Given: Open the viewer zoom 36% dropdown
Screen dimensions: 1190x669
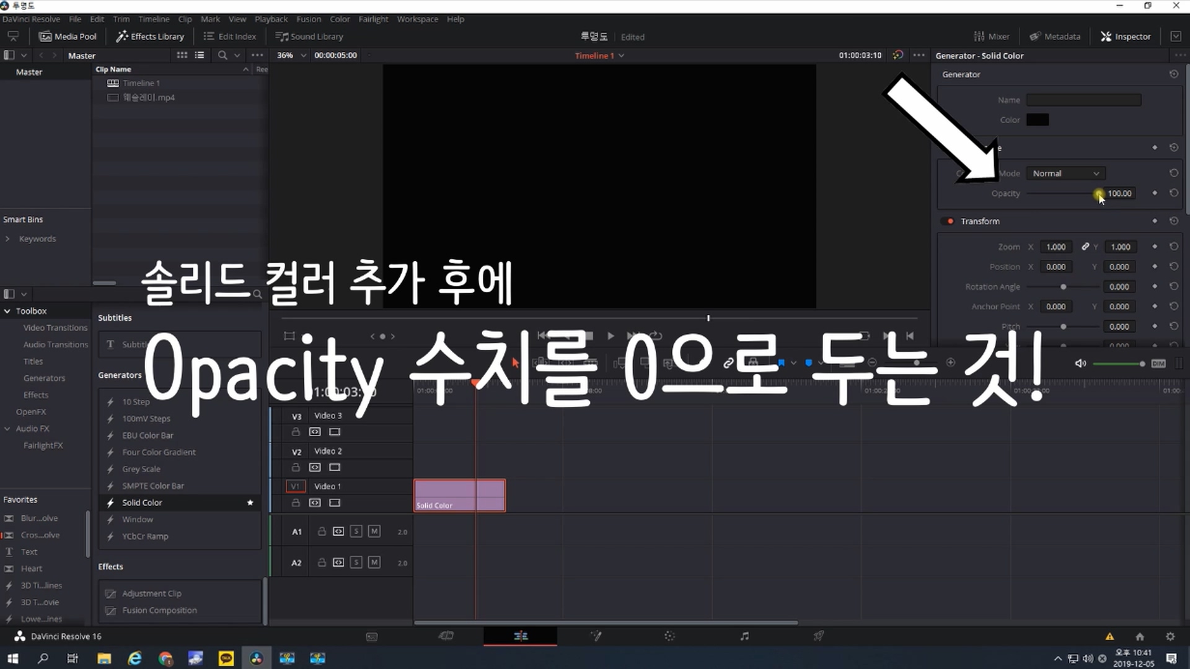Looking at the screenshot, I should (x=291, y=55).
